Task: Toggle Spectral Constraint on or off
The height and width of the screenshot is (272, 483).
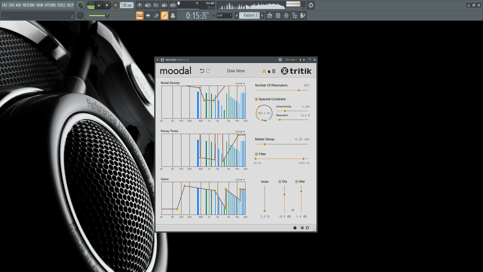Action: (x=256, y=99)
